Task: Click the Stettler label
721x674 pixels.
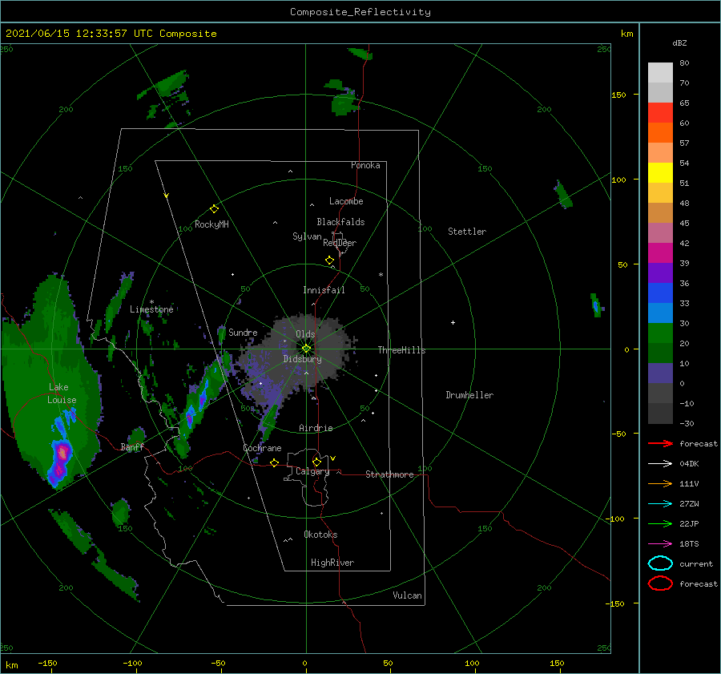Action: [x=467, y=232]
